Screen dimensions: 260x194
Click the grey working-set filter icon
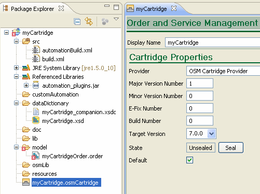105,22
